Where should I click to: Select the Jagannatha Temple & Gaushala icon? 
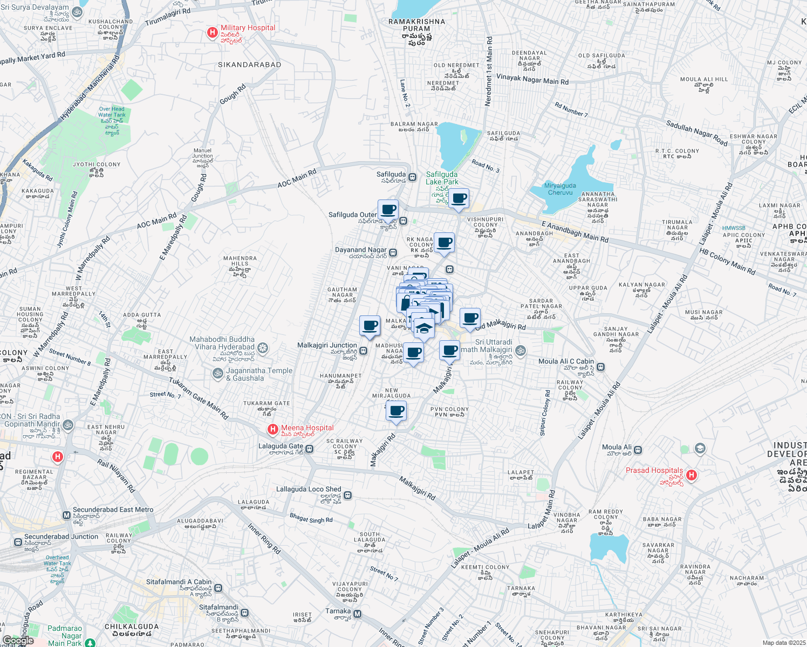coord(218,374)
